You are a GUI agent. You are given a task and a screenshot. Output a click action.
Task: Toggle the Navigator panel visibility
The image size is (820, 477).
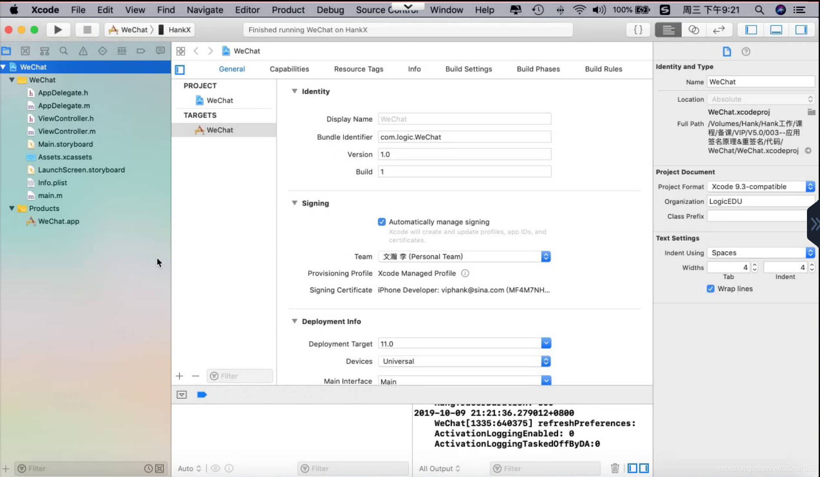(x=751, y=29)
